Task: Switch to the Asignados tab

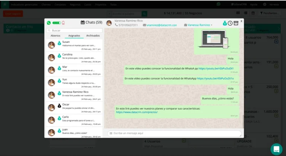Action: coord(74,36)
